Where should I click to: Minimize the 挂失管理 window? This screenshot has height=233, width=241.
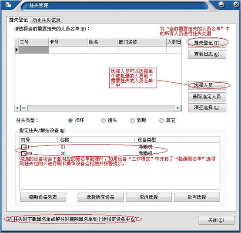point(221,5)
